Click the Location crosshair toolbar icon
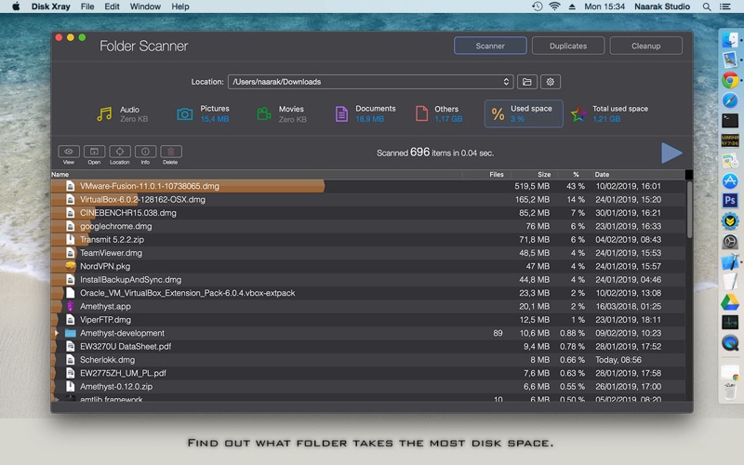Screen dimensions: 744x465 coord(120,152)
